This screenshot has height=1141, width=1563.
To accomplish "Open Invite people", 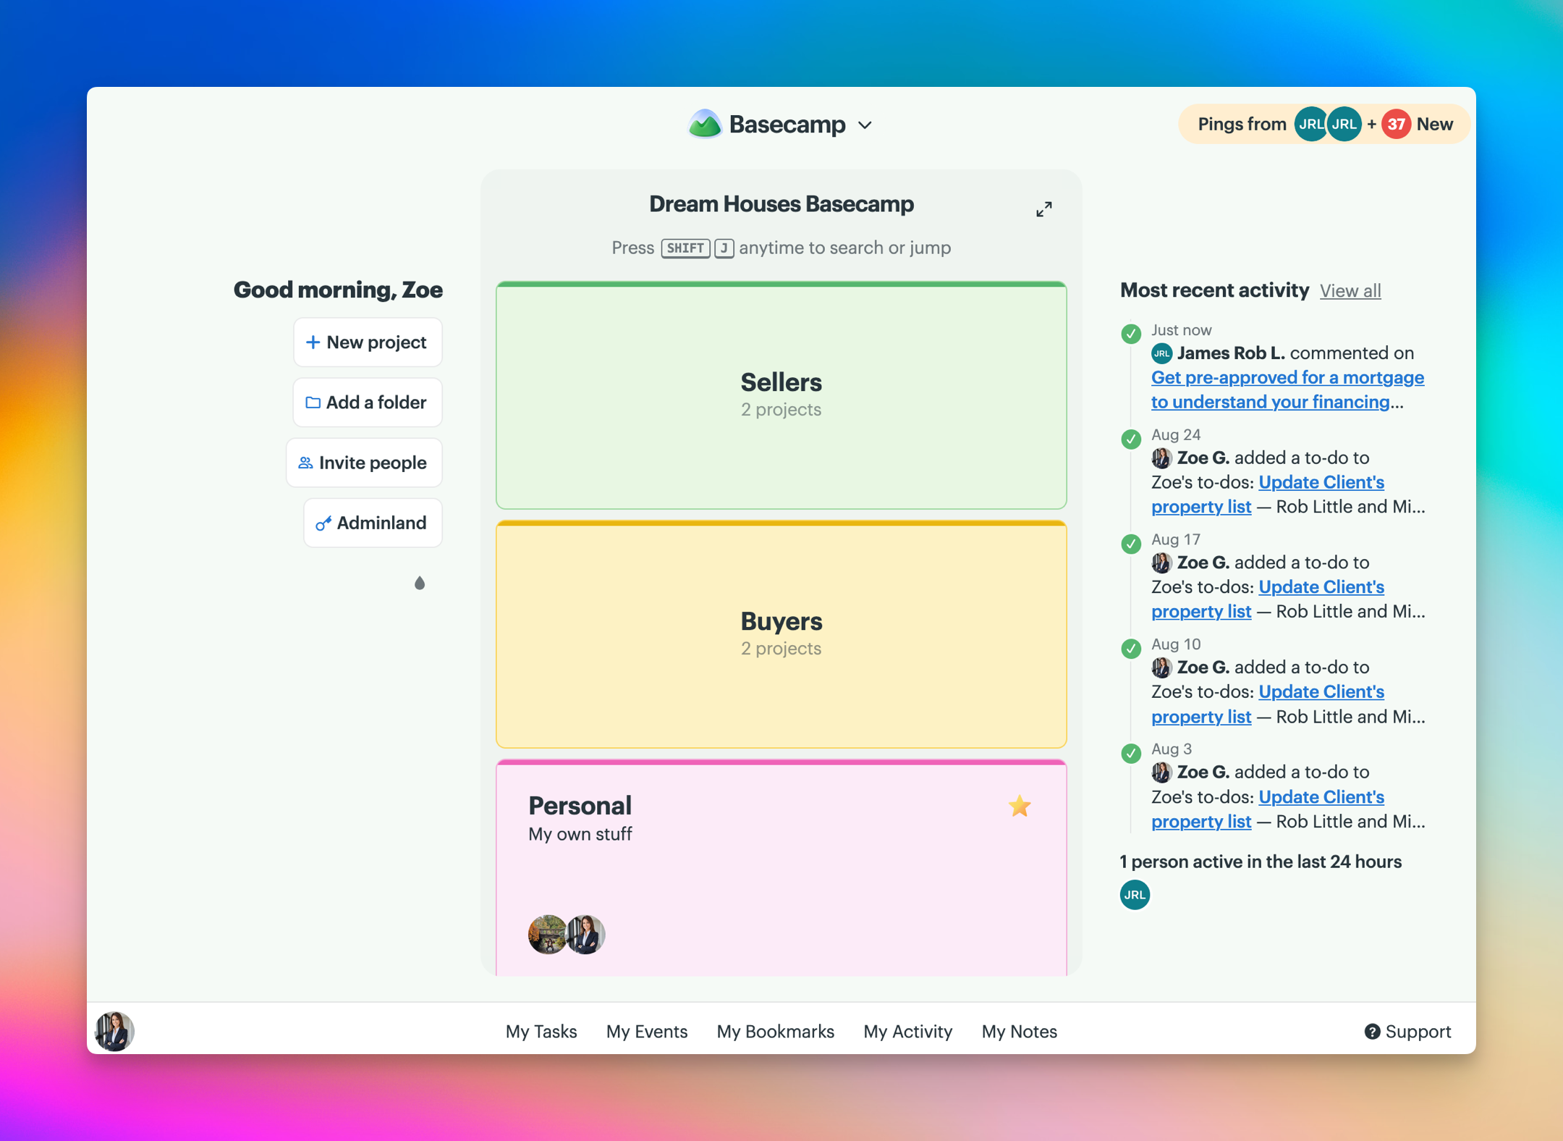I will tap(364, 463).
